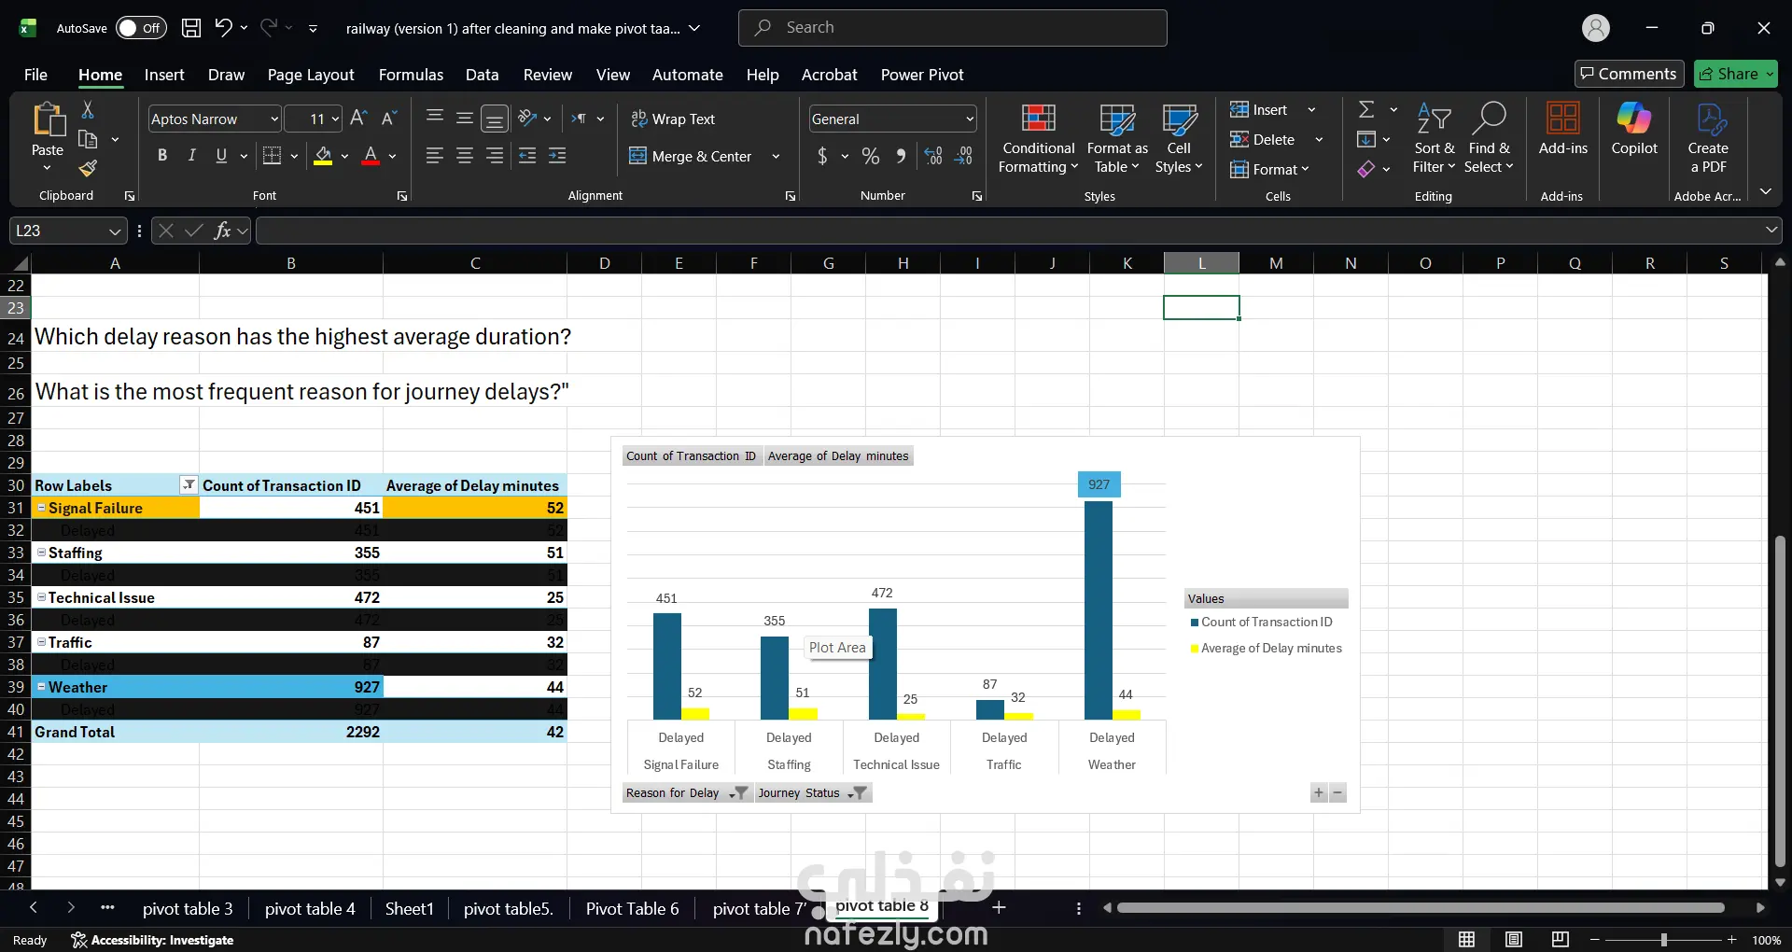The height and width of the screenshot is (952, 1792).
Task: Click in the Search box
Action: 952,28
